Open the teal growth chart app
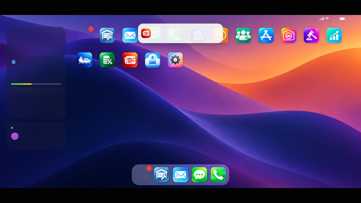361x203 pixels. point(334,35)
